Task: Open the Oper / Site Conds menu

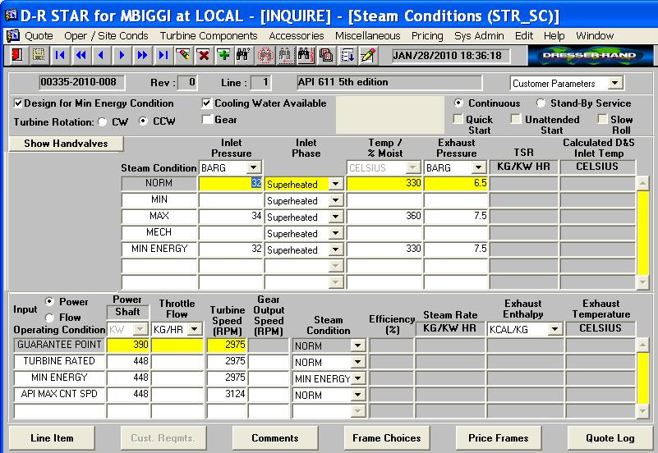Action: (106, 36)
